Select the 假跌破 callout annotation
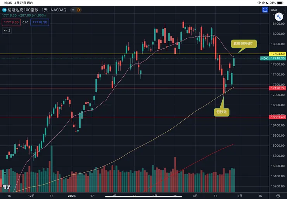The width and height of the screenshot is (287, 199). click(222, 112)
